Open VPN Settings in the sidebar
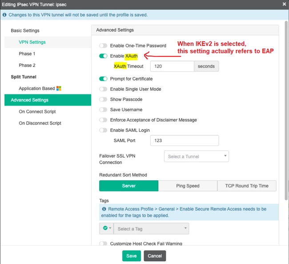 48,42
